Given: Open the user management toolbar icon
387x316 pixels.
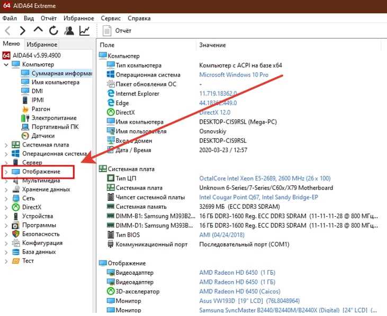Looking at the screenshot, I should tap(69, 31).
